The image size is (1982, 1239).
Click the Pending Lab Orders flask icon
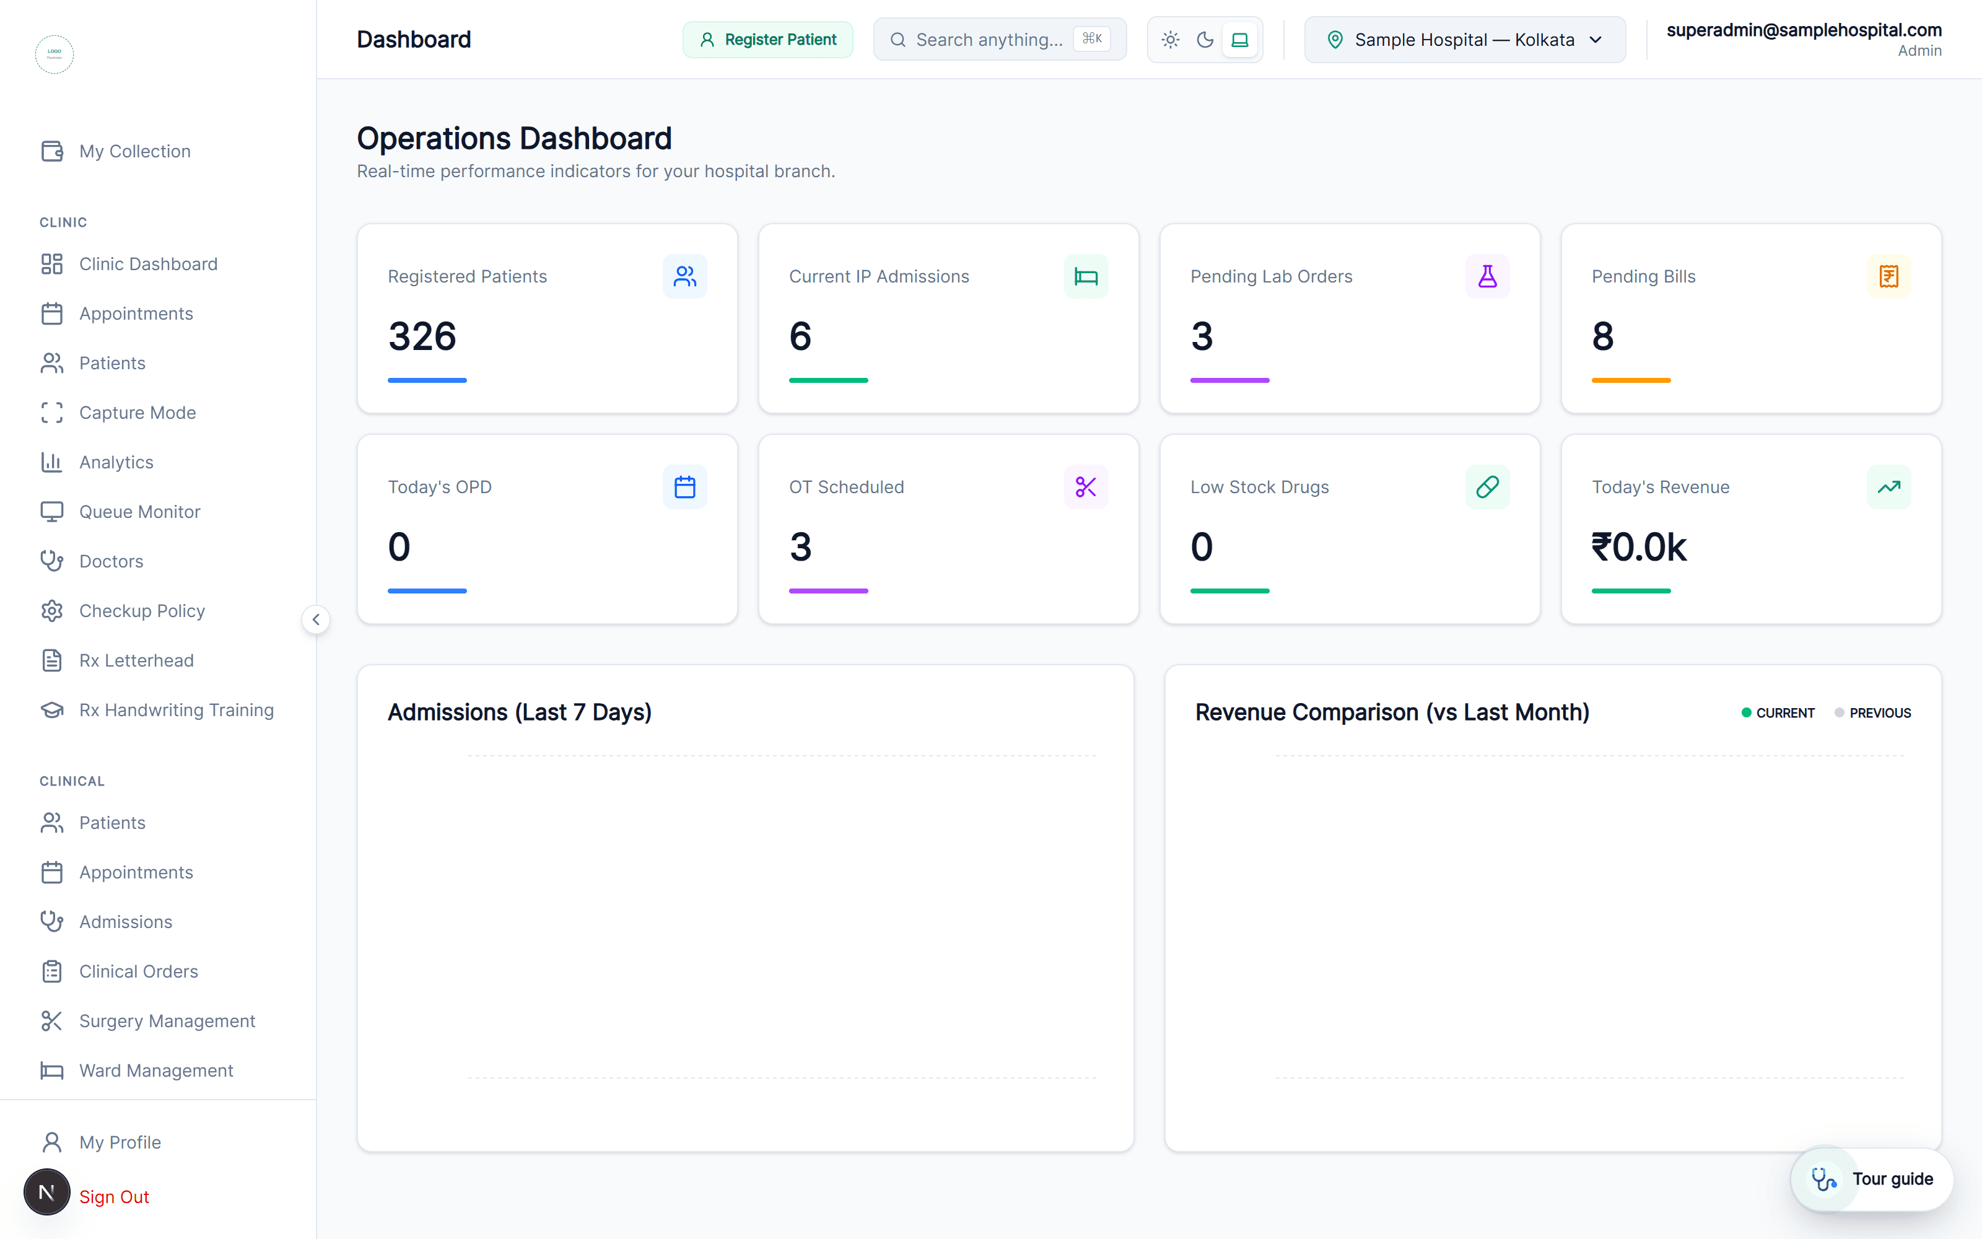[x=1487, y=276]
